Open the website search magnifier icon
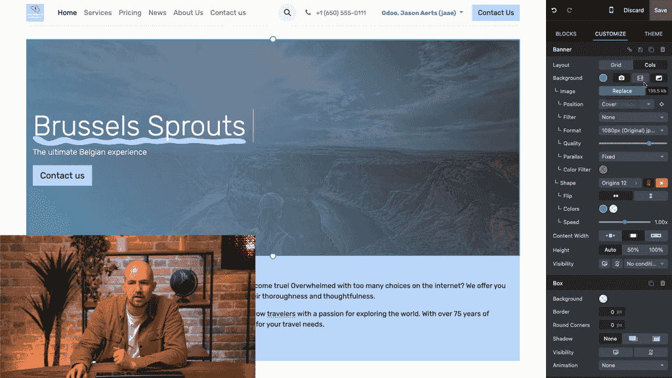Image resolution: width=672 pixels, height=378 pixels. coord(287,13)
